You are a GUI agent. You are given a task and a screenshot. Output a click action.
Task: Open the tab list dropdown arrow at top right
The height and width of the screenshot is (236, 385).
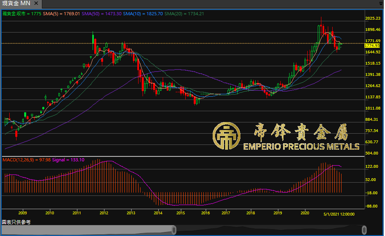381,4
